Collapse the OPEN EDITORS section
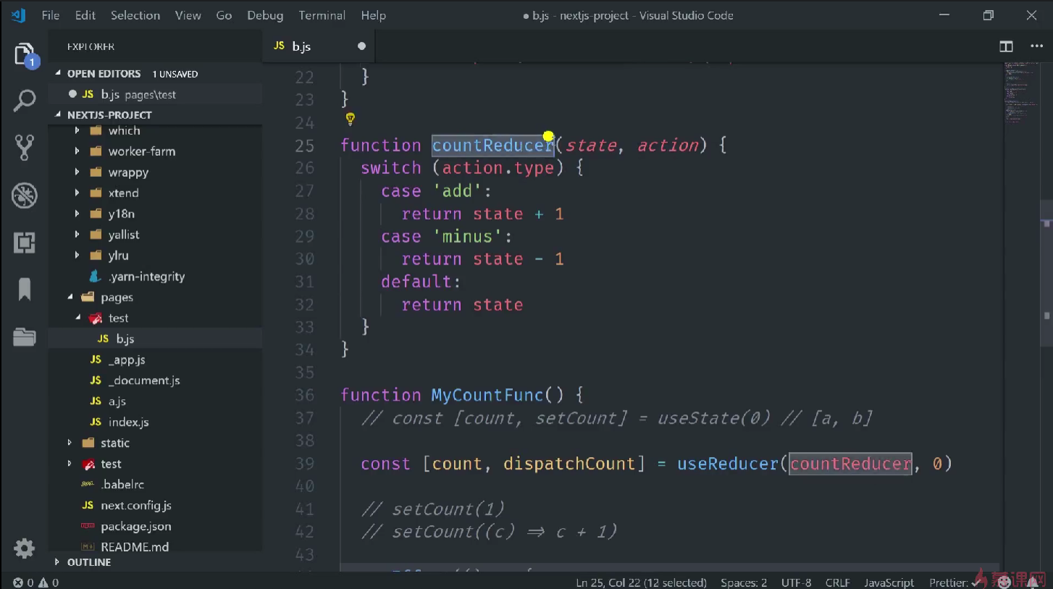This screenshot has width=1053, height=589. click(104, 74)
